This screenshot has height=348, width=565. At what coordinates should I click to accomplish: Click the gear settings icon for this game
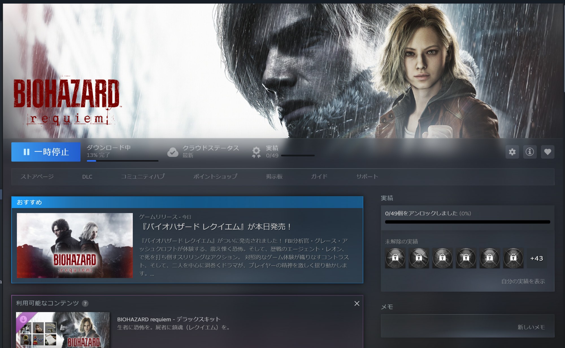[x=512, y=152]
